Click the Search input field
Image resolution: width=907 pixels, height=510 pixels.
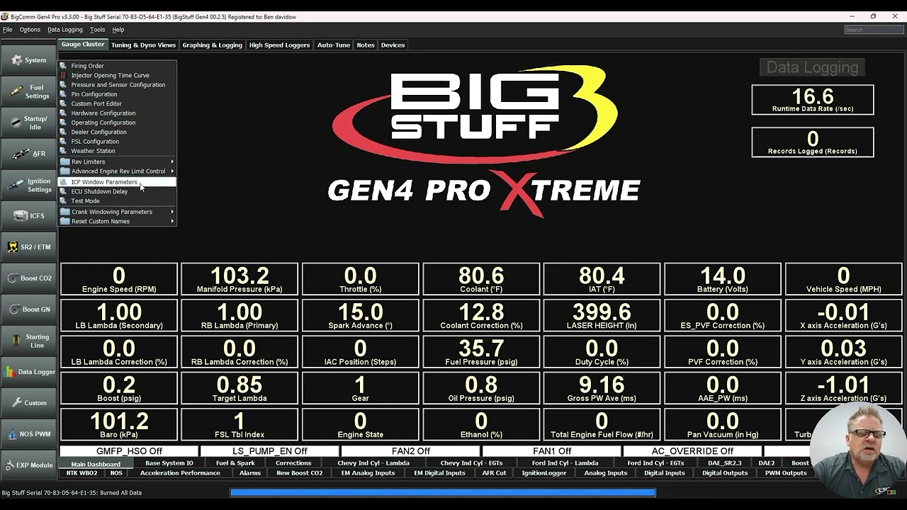pyautogui.click(x=874, y=30)
